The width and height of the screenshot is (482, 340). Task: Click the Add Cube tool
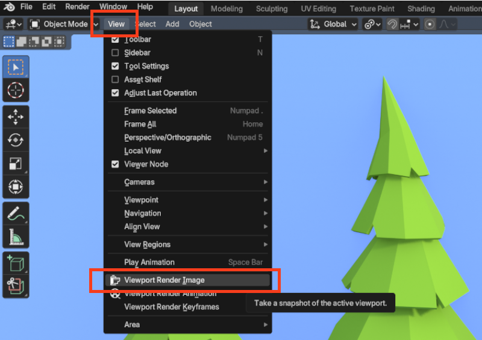[16, 263]
